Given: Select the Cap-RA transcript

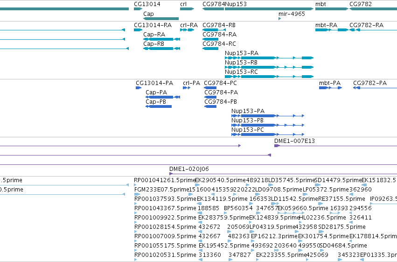Looking at the screenshot, I should click(x=161, y=39).
